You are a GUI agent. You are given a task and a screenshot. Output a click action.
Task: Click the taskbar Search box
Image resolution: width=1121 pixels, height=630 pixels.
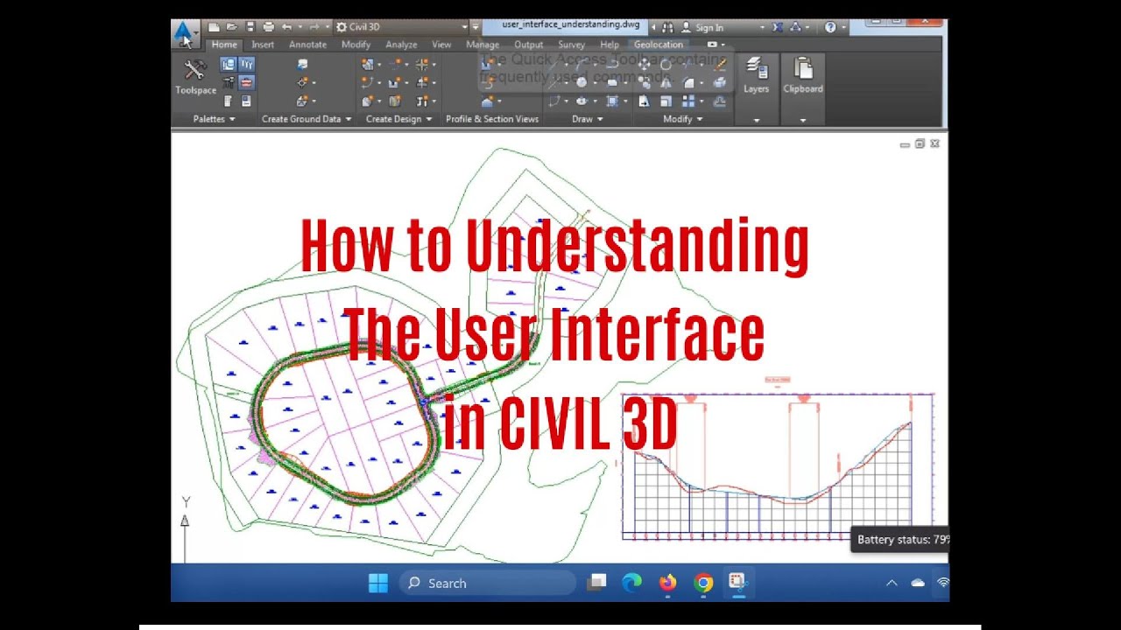(x=487, y=583)
